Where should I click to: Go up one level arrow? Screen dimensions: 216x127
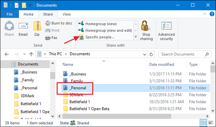pyautogui.click(x=31, y=54)
